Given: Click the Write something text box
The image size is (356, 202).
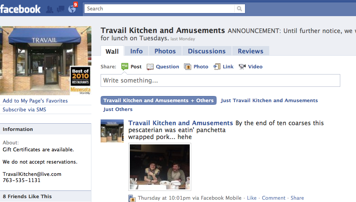Looking at the screenshot, I should pos(220,80).
